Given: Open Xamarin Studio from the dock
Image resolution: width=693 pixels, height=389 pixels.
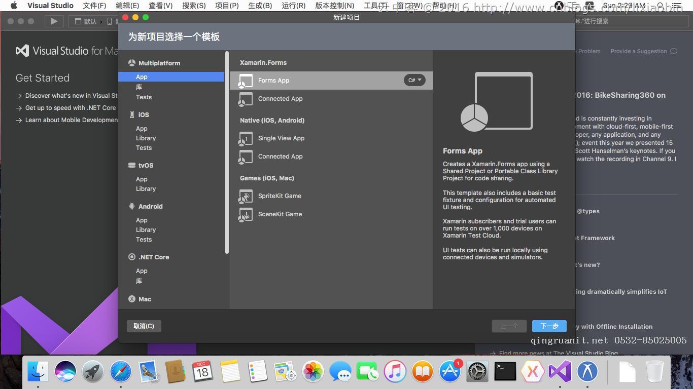Looking at the screenshot, I should 532,371.
